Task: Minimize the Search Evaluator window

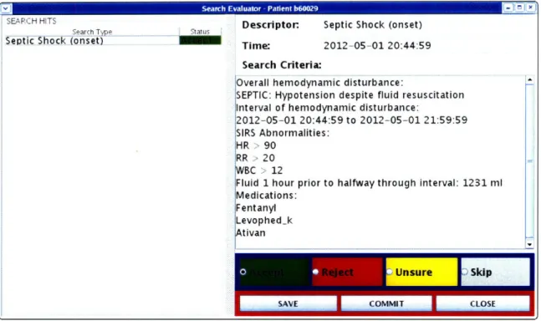Action: 508,8
